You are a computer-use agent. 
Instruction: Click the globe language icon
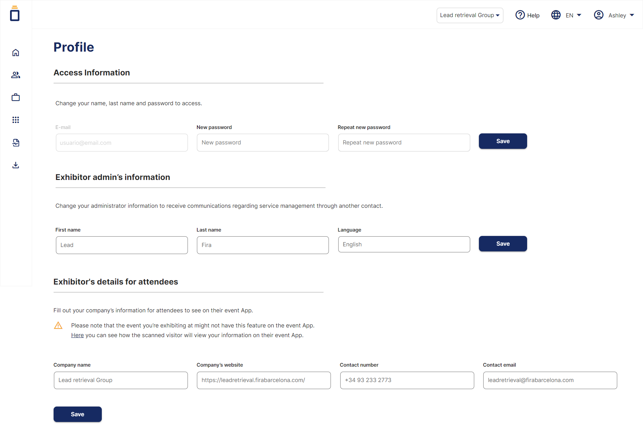[556, 15]
